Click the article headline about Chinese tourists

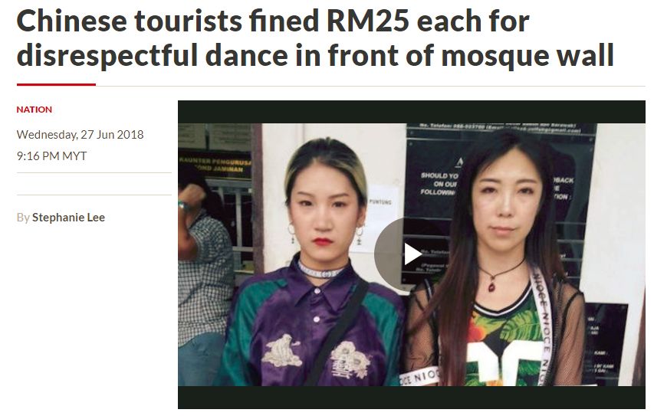click(315, 38)
